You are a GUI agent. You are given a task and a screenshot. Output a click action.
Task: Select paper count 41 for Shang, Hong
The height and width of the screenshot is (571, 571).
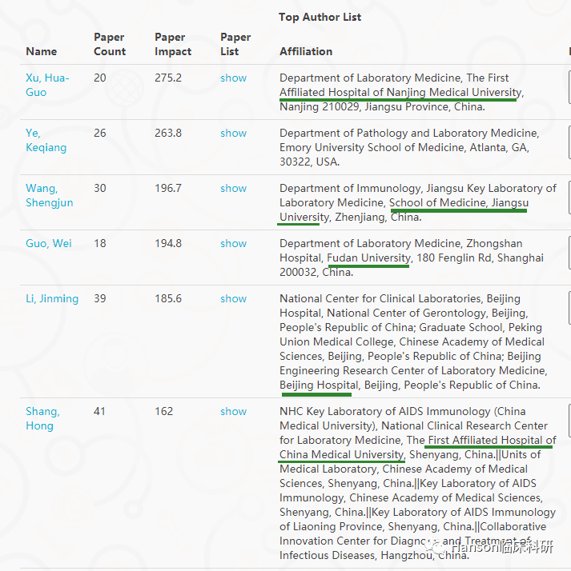[x=99, y=412]
